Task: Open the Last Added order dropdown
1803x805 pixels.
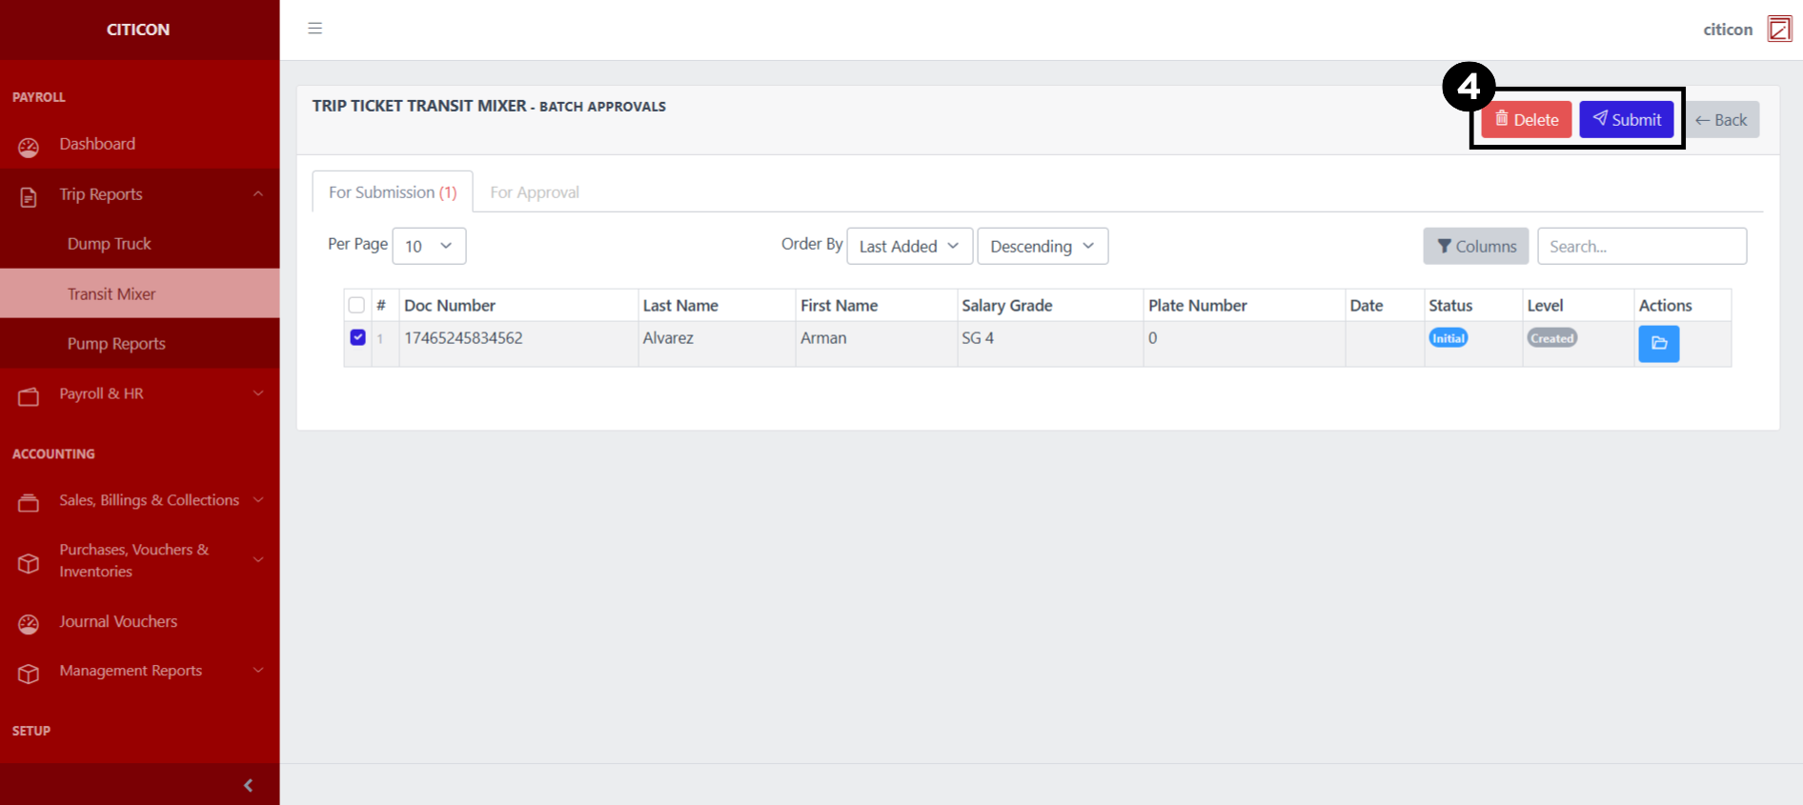Action: pos(909,246)
